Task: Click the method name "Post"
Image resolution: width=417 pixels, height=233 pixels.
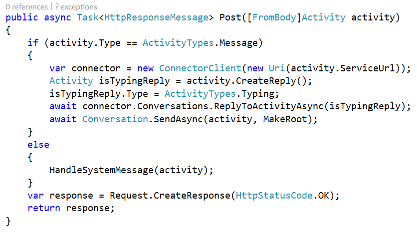Action: 230,17
